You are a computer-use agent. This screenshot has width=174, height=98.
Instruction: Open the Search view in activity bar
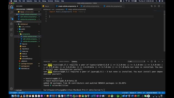(11, 13)
